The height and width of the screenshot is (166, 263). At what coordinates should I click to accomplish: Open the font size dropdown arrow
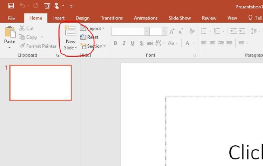tap(164, 31)
